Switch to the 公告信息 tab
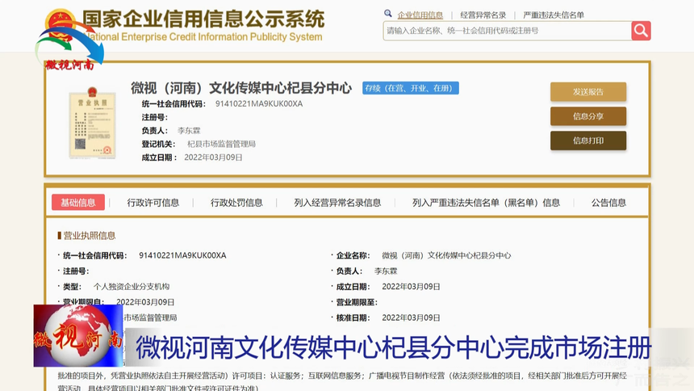Image resolution: width=694 pixels, height=391 pixels. (608, 203)
